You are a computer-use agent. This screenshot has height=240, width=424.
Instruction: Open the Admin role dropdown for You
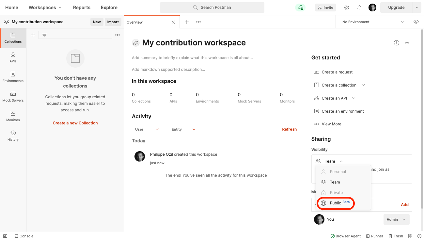tap(396, 219)
